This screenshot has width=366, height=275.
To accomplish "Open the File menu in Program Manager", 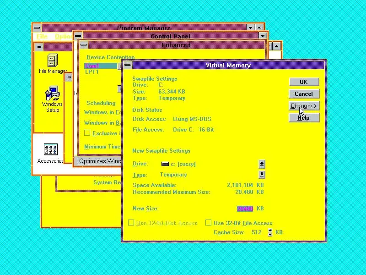I will (42, 36).
